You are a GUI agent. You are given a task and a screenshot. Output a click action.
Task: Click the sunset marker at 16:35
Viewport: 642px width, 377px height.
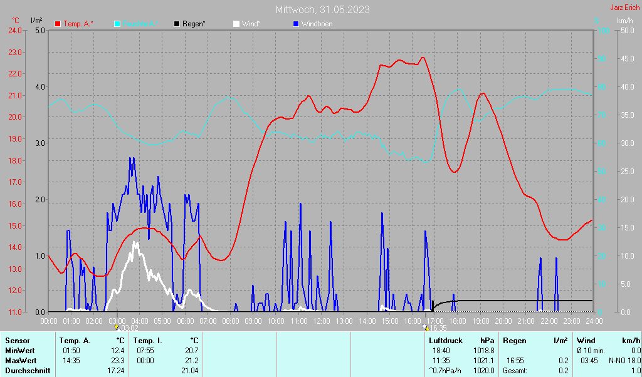click(x=426, y=328)
